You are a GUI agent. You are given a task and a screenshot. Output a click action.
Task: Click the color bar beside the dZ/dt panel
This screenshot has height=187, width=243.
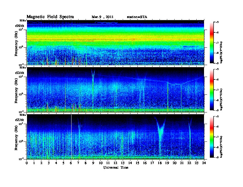click(212, 137)
